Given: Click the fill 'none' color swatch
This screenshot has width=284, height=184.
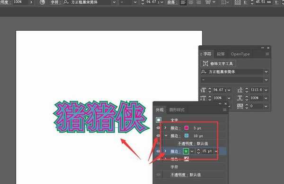Looking at the screenshot, I should pyautogui.click(x=186, y=159).
